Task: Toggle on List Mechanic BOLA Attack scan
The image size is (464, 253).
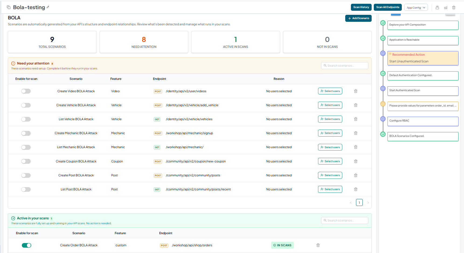Action: click(x=26, y=147)
